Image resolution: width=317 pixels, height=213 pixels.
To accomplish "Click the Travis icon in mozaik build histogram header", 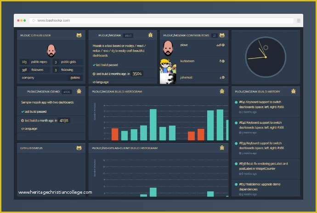I will pyautogui.click(x=222, y=91).
